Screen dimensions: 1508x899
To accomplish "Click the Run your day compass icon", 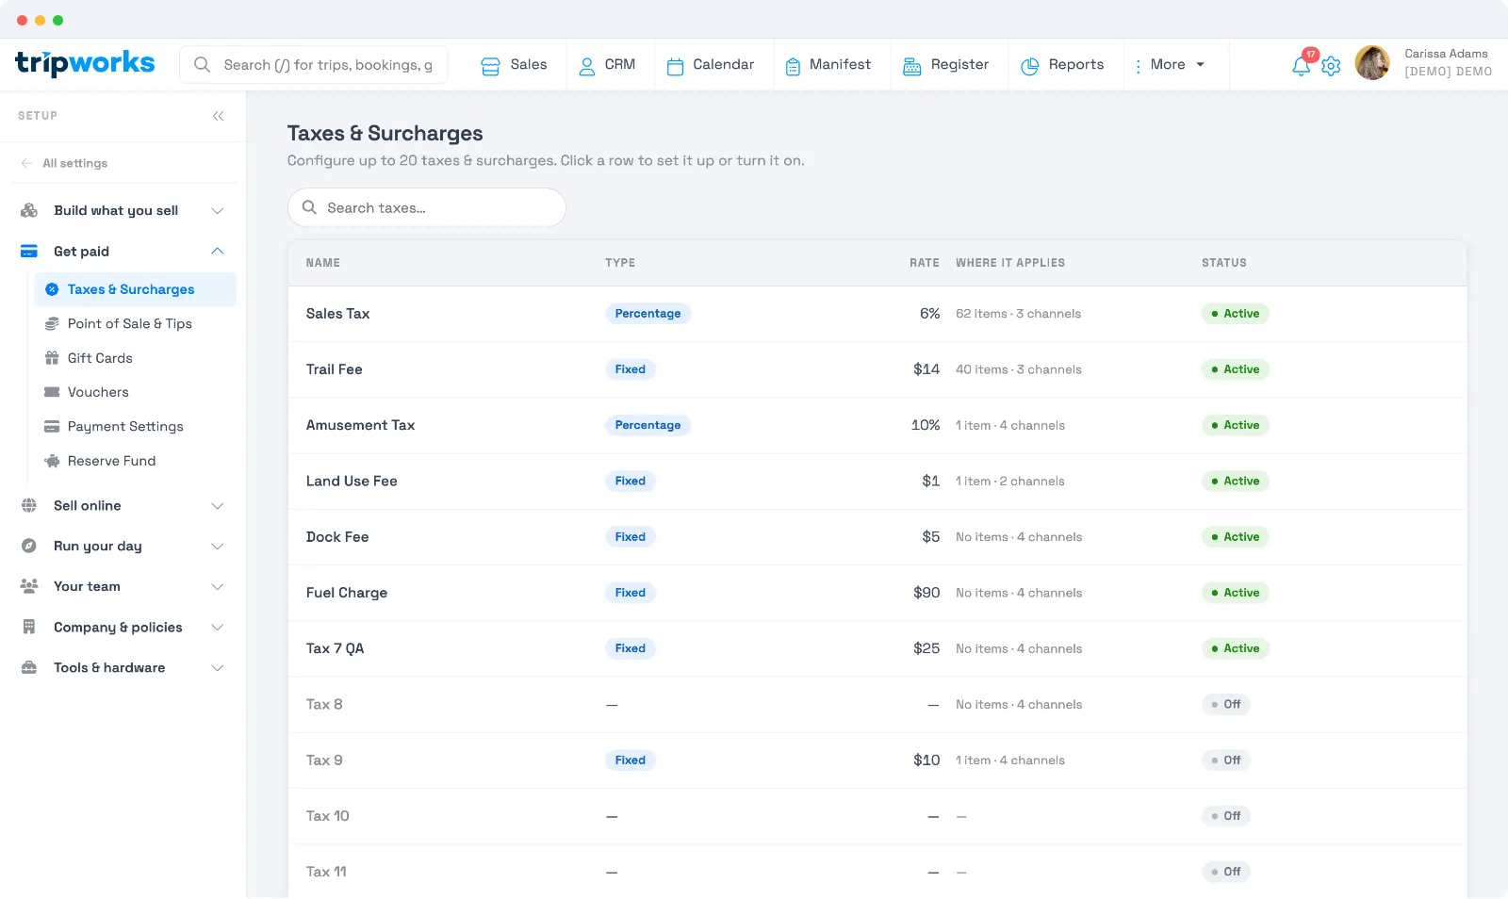I will click(x=29, y=547).
